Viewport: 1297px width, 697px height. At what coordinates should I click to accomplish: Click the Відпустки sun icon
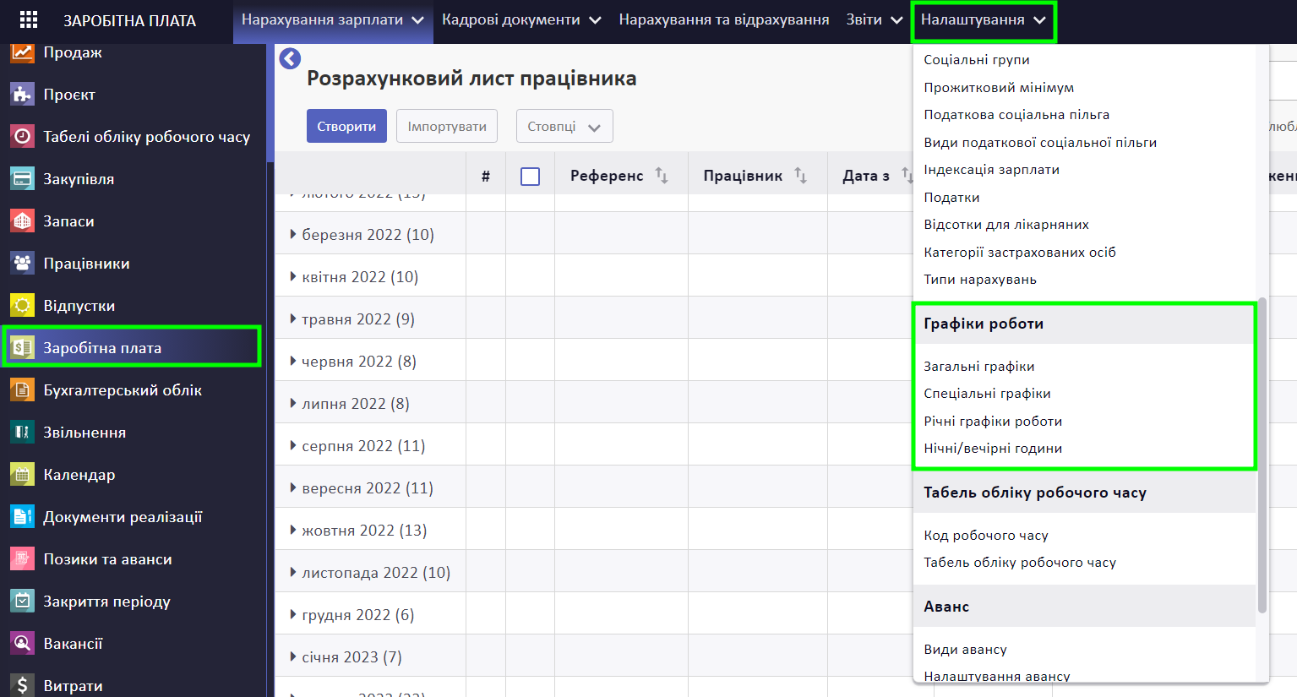click(x=23, y=305)
